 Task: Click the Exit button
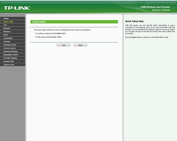point(64,45)
